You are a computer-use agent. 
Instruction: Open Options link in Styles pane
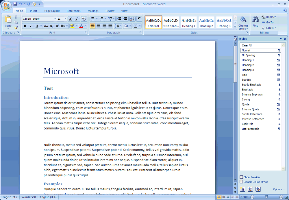coord(279,189)
